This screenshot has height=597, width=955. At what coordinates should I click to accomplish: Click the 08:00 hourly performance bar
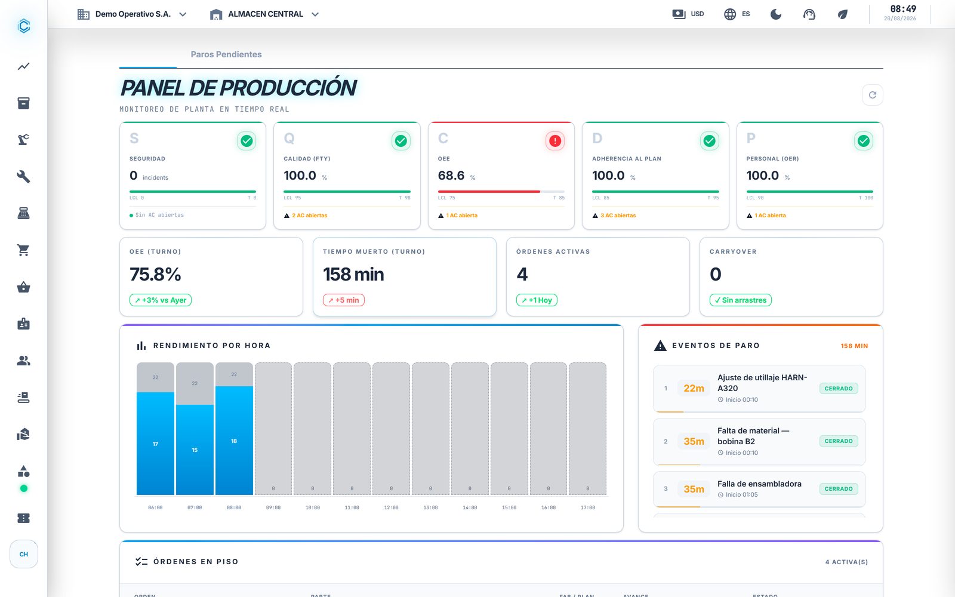click(x=234, y=429)
